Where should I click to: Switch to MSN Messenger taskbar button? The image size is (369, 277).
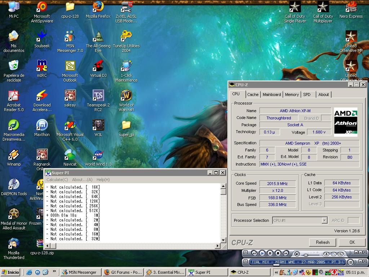pyautogui.click(x=81, y=272)
